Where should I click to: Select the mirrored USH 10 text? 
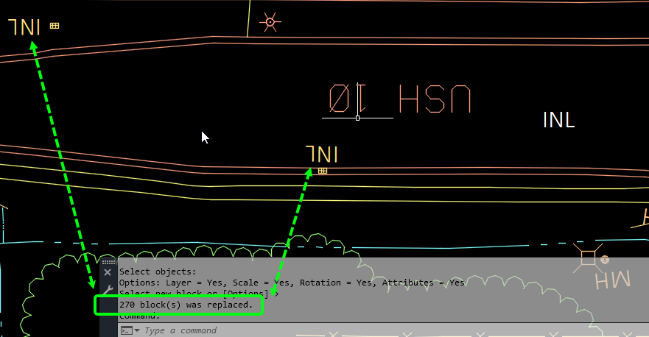[399, 99]
